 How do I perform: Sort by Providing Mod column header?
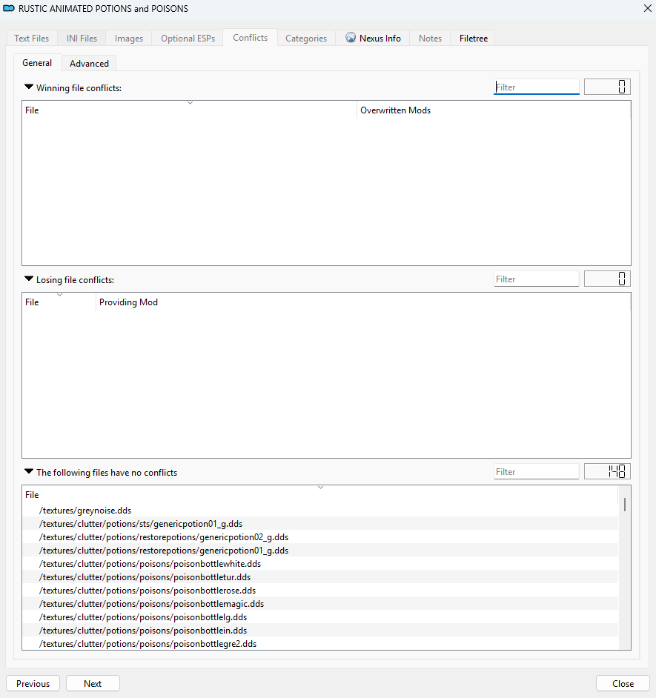pos(128,302)
